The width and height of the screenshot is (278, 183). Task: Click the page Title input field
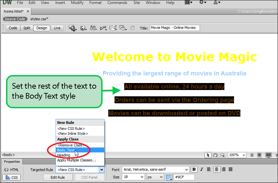click(x=175, y=28)
